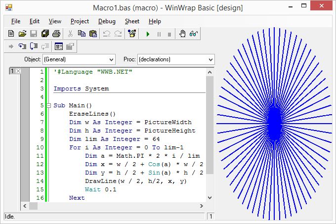Click the 'Dim a = Math.PI' code line
This screenshot has height=224, width=336.
[x=142, y=156]
